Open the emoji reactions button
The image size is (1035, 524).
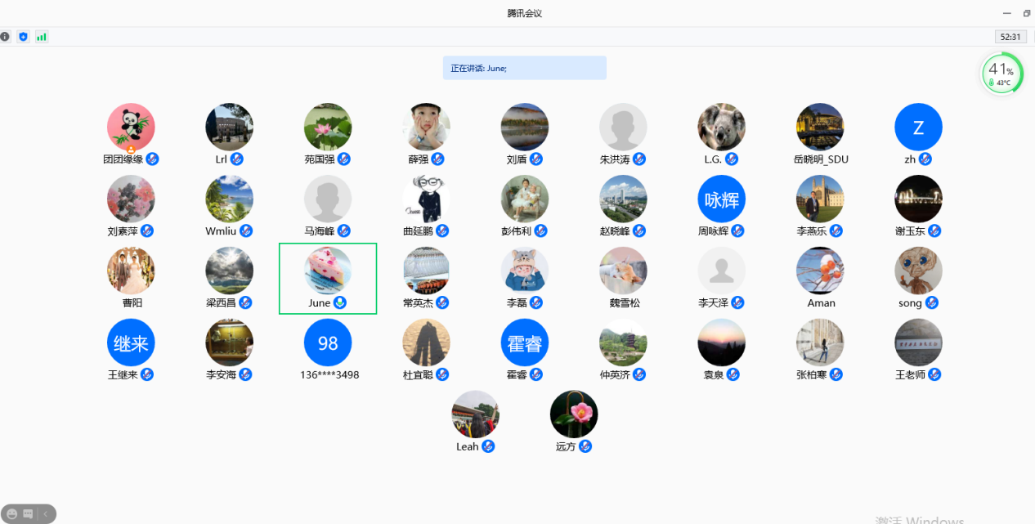click(11, 514)
